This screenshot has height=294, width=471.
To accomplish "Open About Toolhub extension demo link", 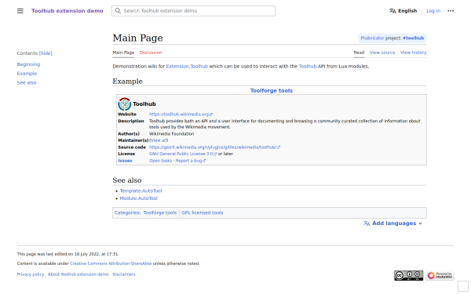I will 78,274.
